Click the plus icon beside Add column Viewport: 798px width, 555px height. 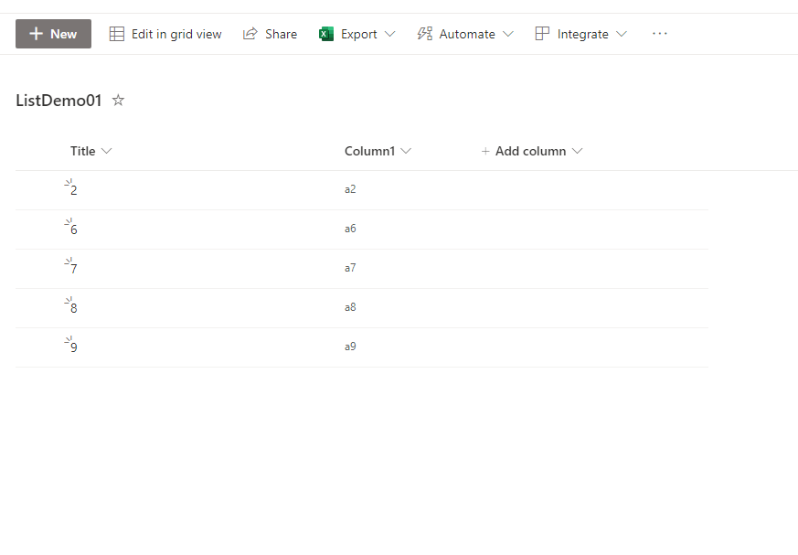point(485,151)
